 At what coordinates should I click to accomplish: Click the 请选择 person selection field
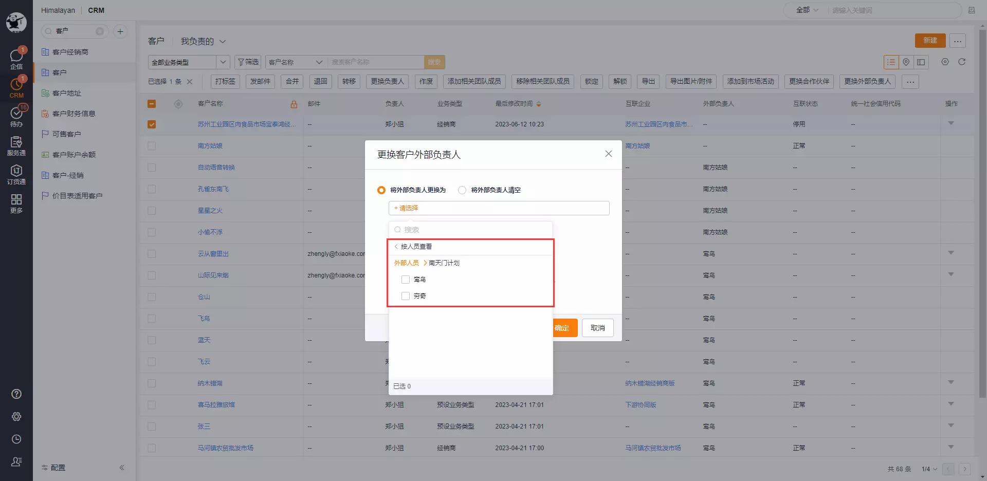499,208
